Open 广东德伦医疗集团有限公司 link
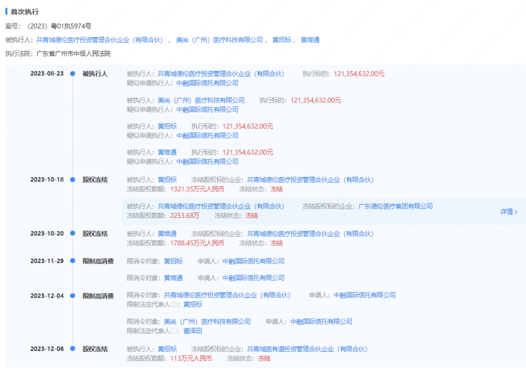526x372 pixels. click(395, 206)
